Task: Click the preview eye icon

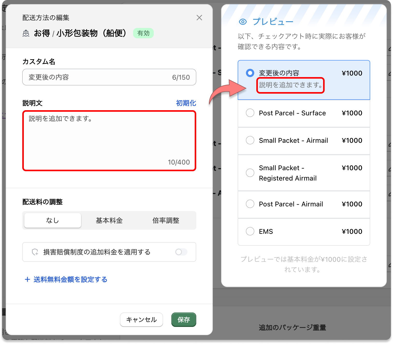Action: [243, 22]
